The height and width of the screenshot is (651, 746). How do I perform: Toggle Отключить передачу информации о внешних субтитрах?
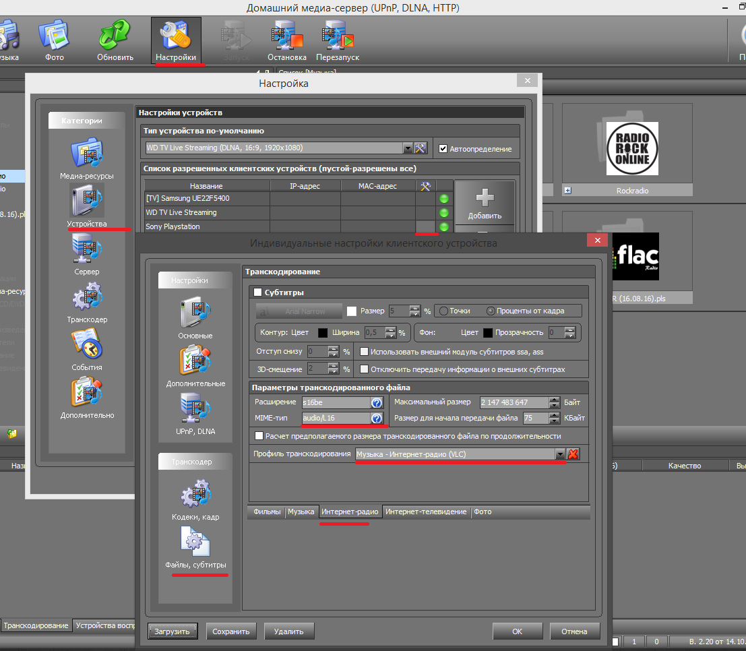365,369
